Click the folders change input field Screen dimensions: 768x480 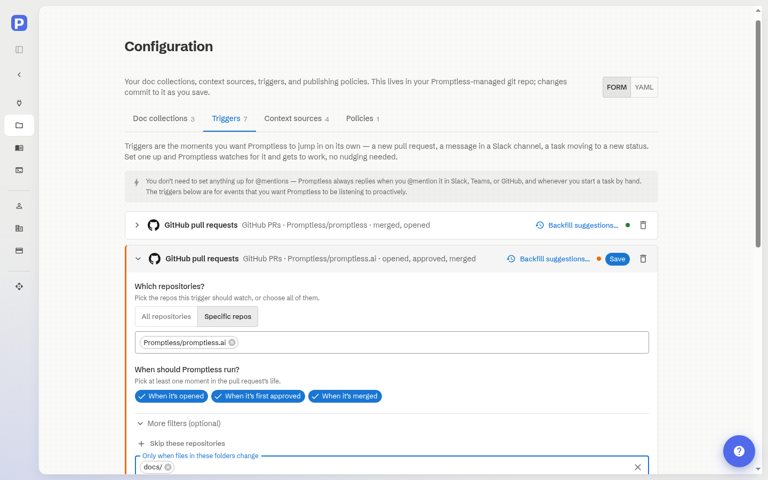tap(391, 466)
